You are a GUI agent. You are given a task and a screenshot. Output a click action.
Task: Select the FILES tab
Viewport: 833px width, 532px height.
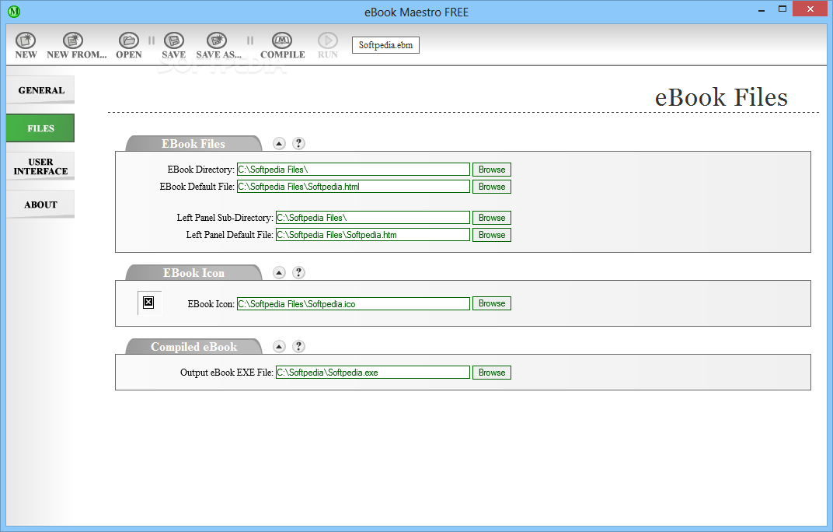(41, 128)
